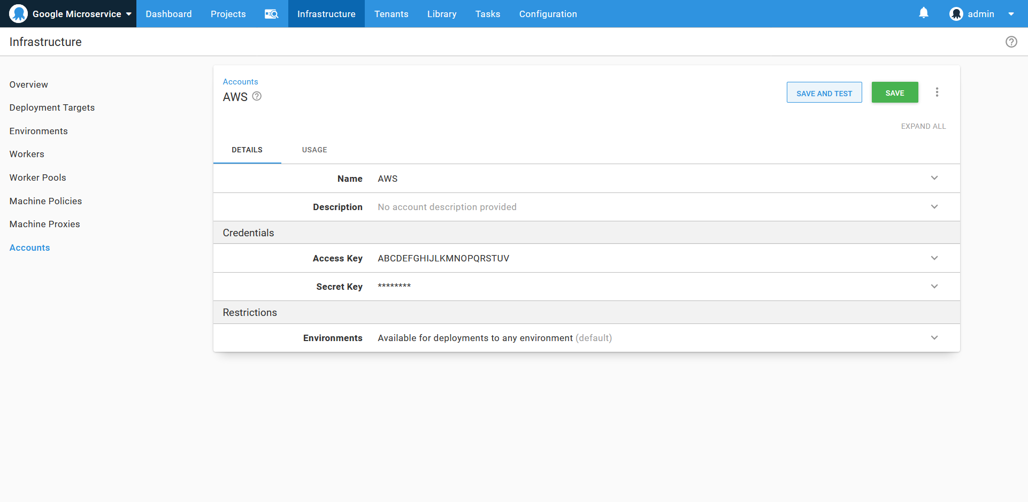
Task: Open the Google Microservice space switcher
Action: click(79, 13)
